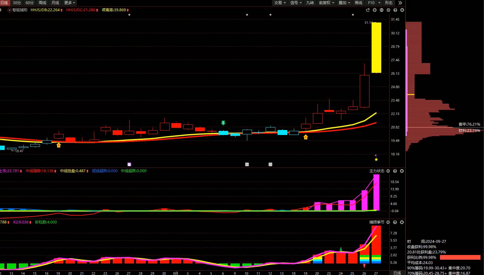The width and height of the screenshot is (484, 275).
Task: Click red up arrow under Sep 26 bar
Action: coord(364,265)
